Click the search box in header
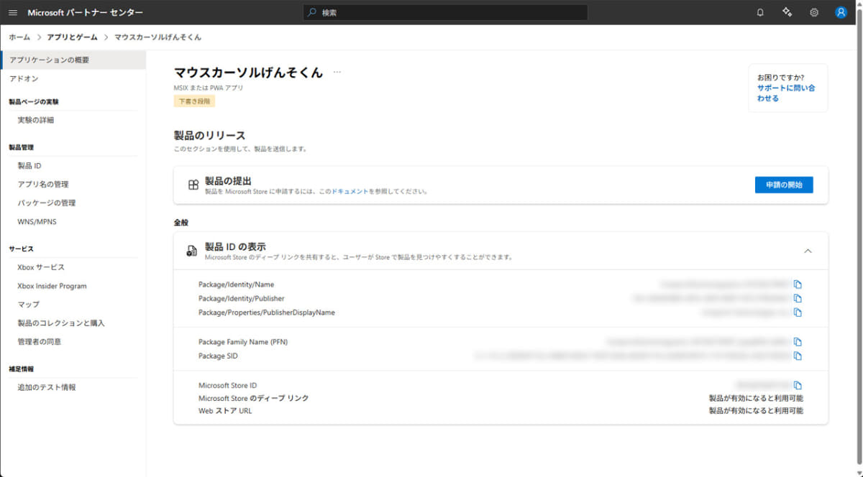This screenshot has width=863, height=477. tap(446, 12)
